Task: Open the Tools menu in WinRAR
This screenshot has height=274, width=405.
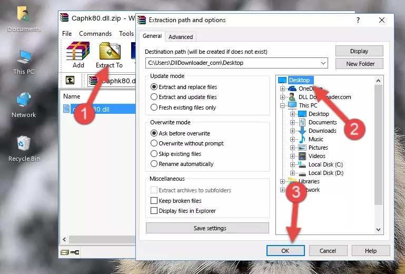Action: coord(126,34)
